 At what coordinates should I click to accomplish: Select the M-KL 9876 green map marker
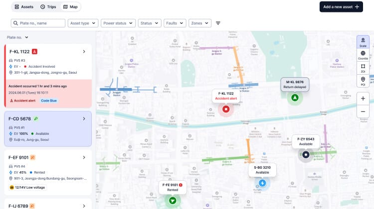[x=295, y=97]
